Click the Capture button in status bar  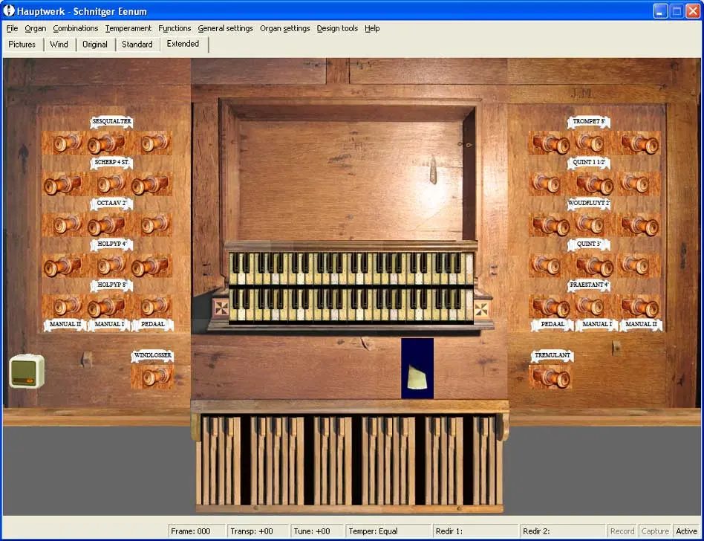coord(654,531)
